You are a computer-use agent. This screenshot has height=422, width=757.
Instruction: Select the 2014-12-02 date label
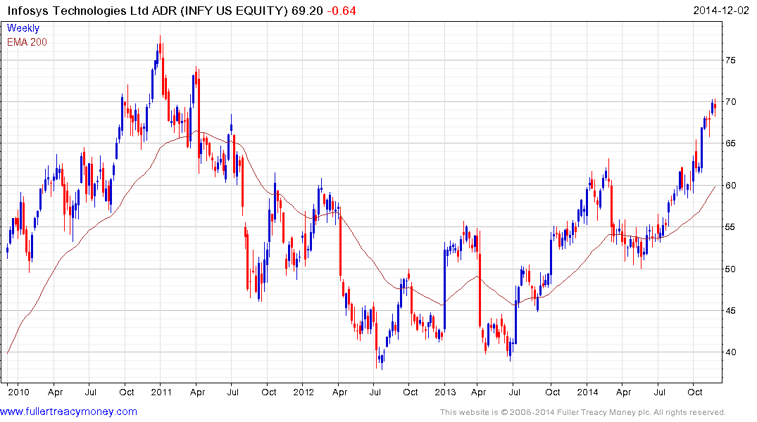721,10
